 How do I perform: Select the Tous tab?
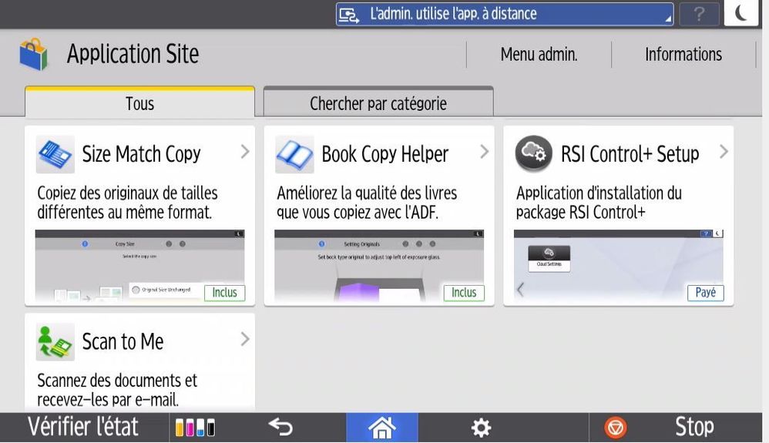[x=139, y=102]
